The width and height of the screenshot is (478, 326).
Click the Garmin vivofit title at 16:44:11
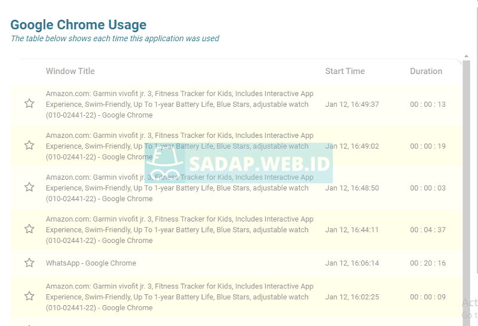point(180,229)
